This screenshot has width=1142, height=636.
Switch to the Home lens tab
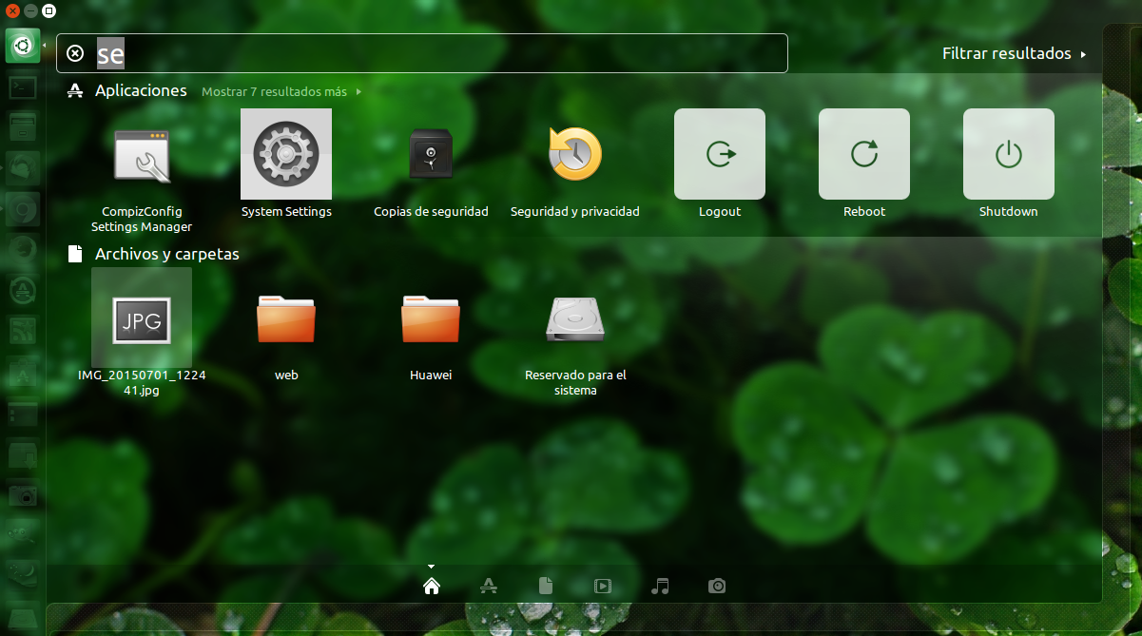[x=432, y=586]
